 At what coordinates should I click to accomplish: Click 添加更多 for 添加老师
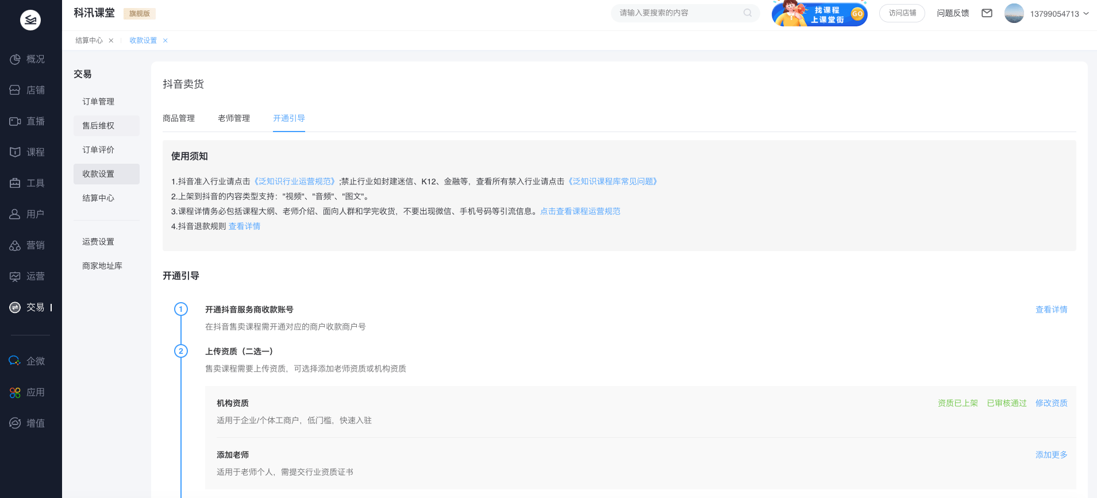pos(1051,455)
